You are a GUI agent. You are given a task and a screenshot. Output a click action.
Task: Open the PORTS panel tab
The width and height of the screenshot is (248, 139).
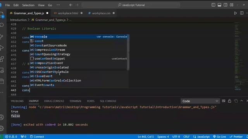click(91, 101)
